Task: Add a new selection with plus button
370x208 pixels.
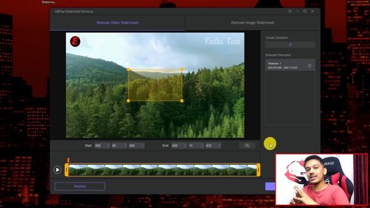Action: tap(290, 44)
